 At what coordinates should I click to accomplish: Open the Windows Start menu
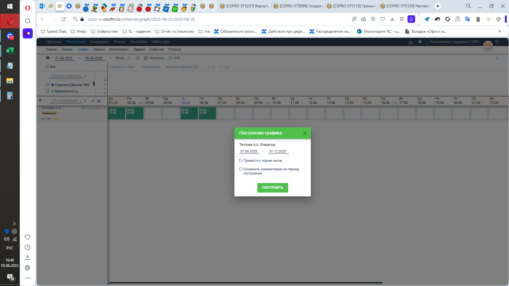point(10,6)
